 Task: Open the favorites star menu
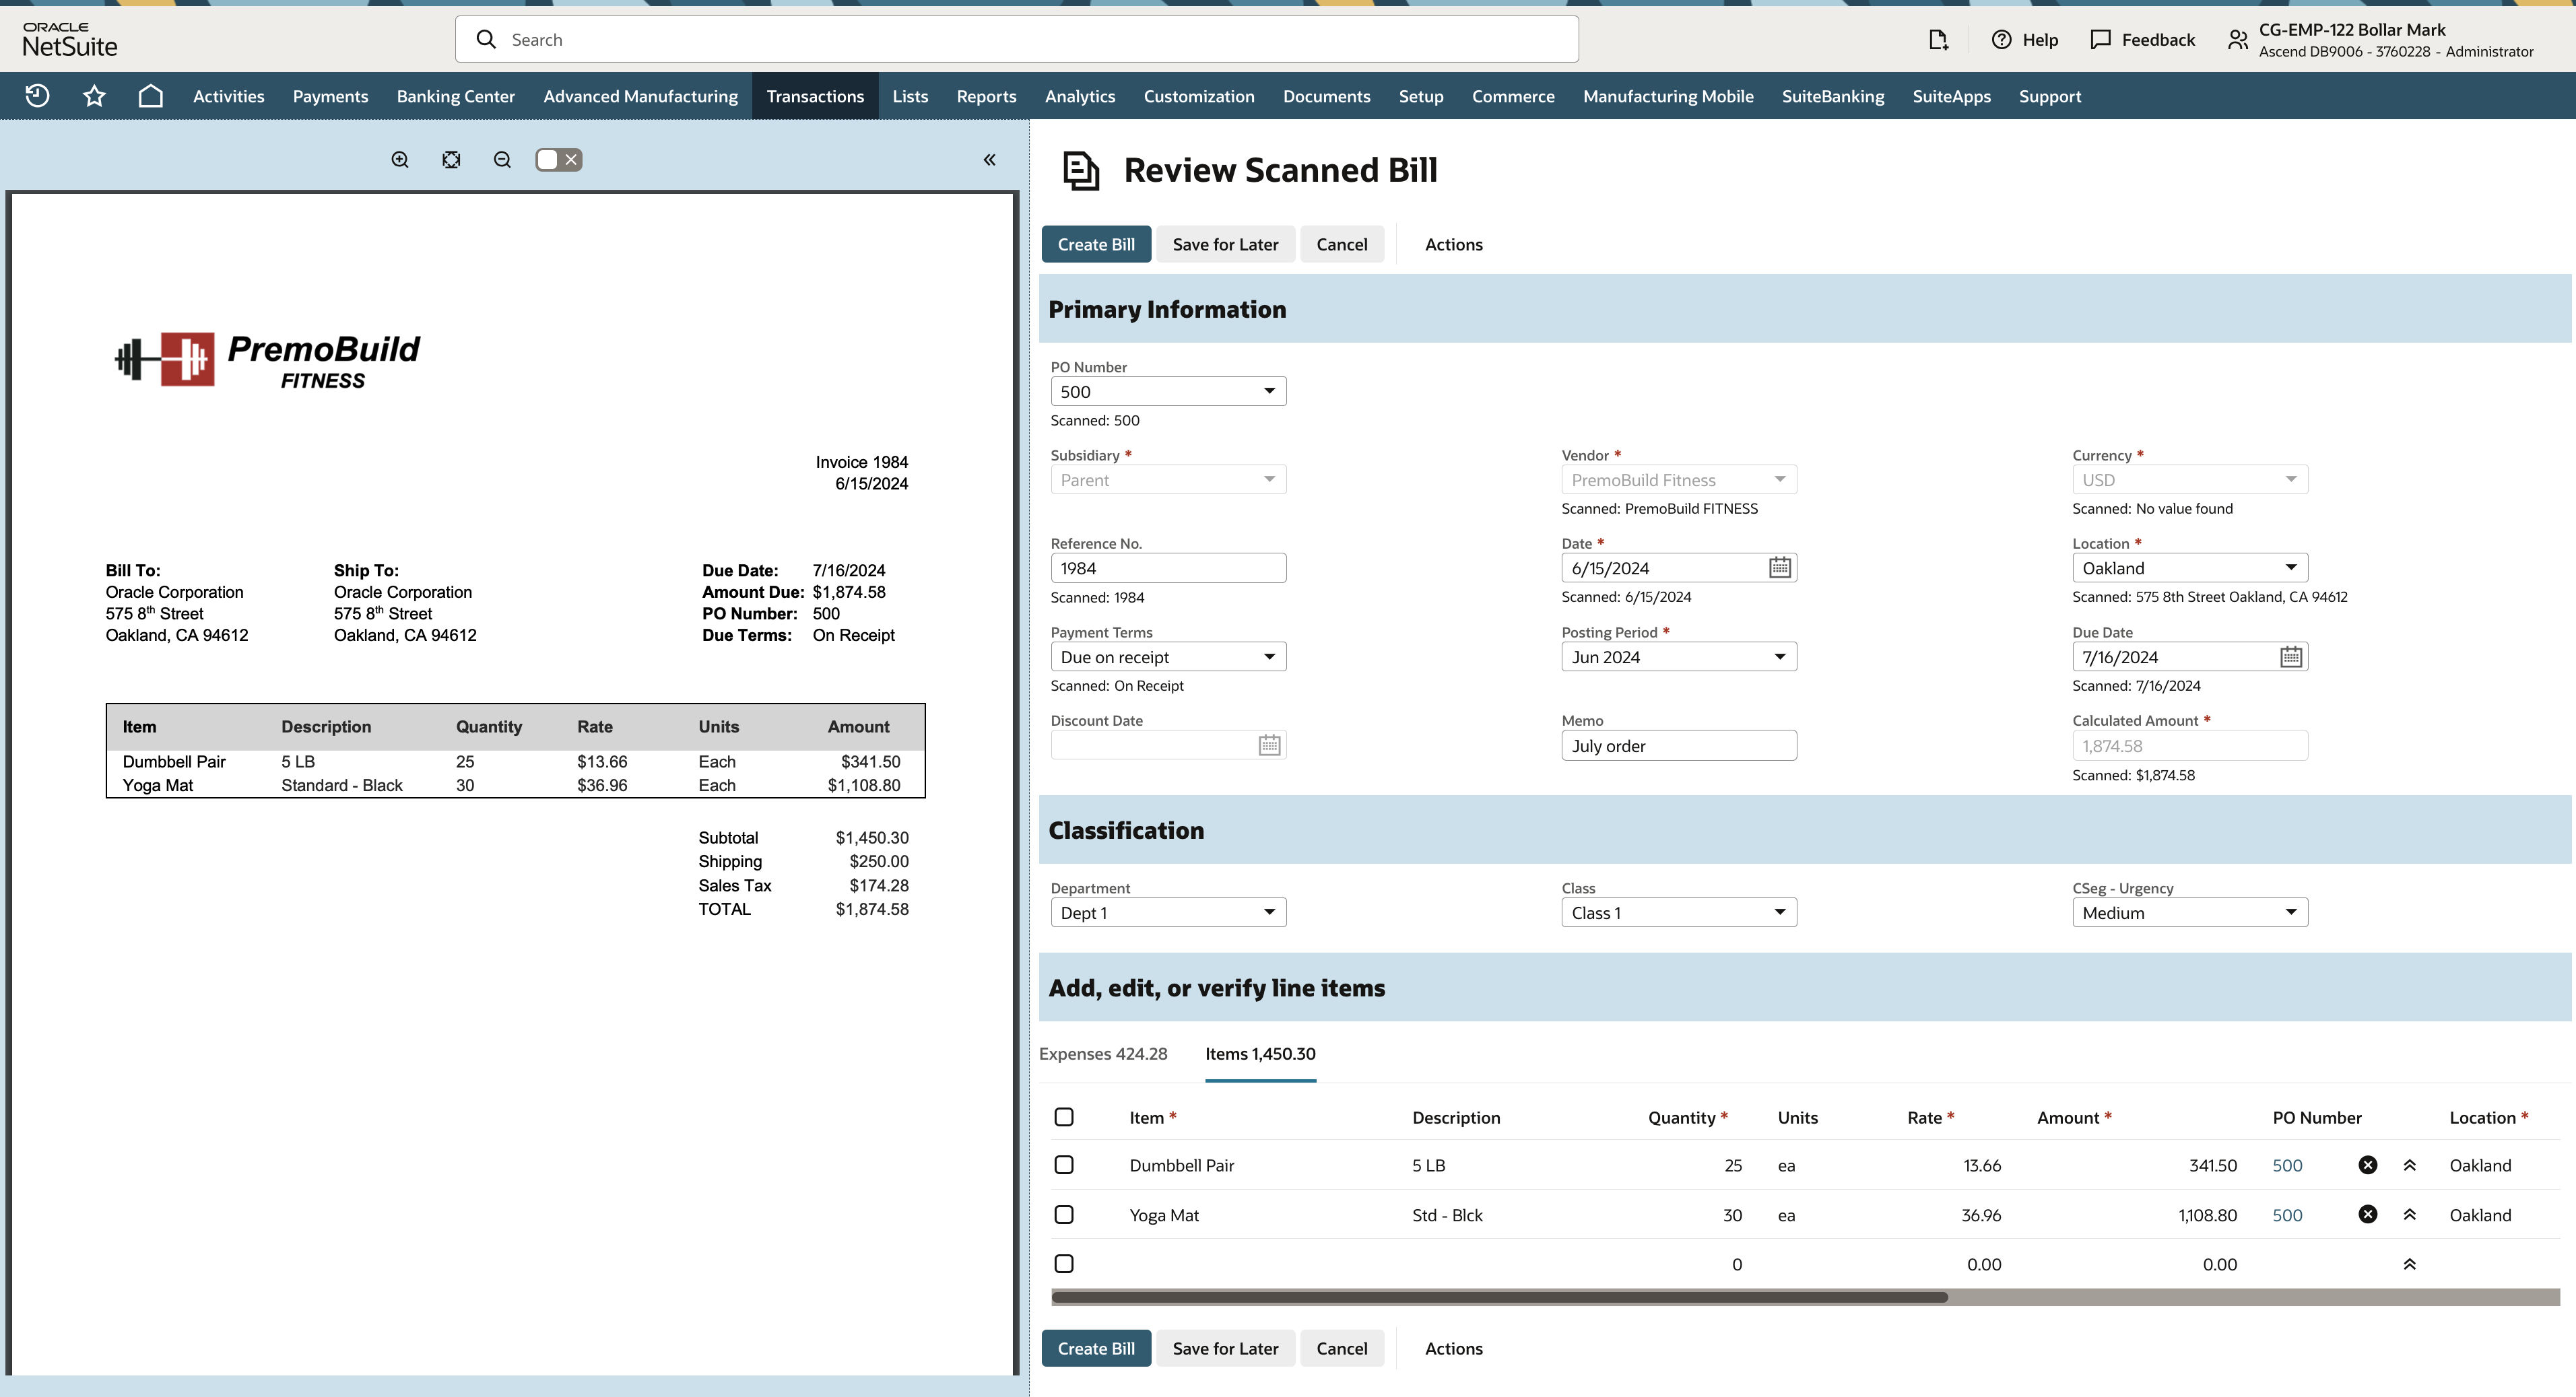[x=93, y=95]
